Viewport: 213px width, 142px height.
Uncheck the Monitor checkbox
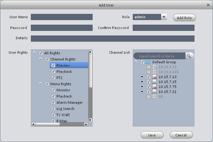coord(53,90)
